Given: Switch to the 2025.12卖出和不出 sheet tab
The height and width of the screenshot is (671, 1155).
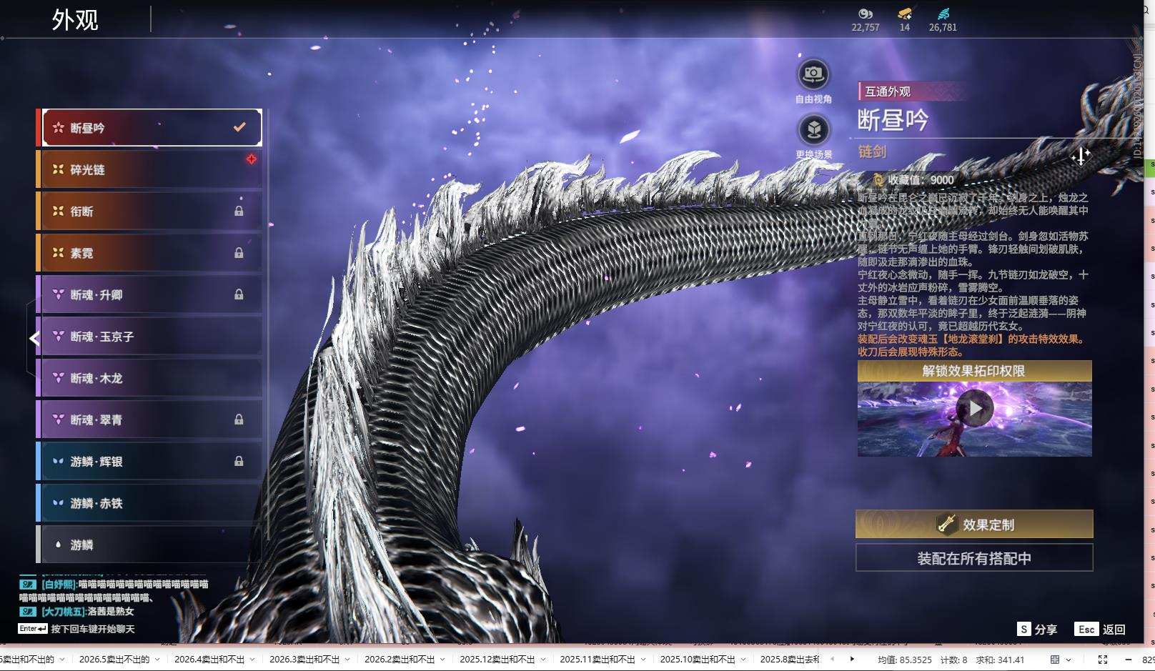Looking at the screenshot, I should coord(497,660).
